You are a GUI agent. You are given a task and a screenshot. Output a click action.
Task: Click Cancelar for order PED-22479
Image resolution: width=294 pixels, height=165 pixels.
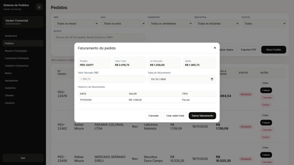267,98
